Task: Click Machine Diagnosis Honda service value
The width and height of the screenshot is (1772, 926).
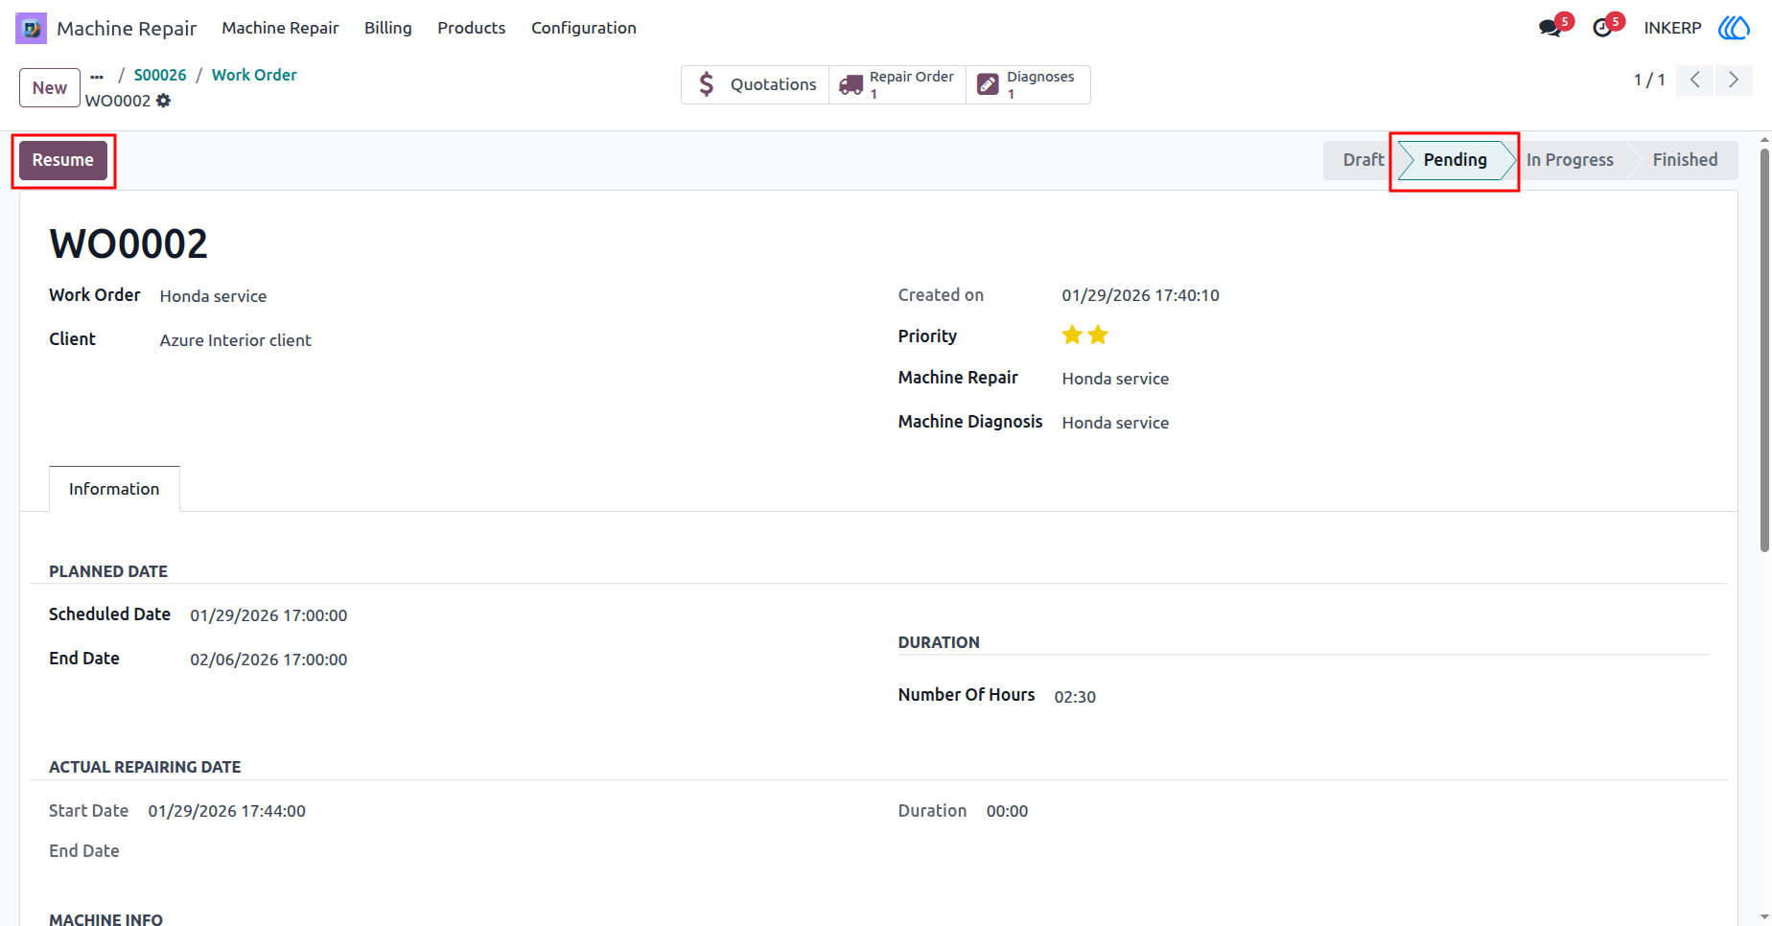Action: tap(1115, 423)
